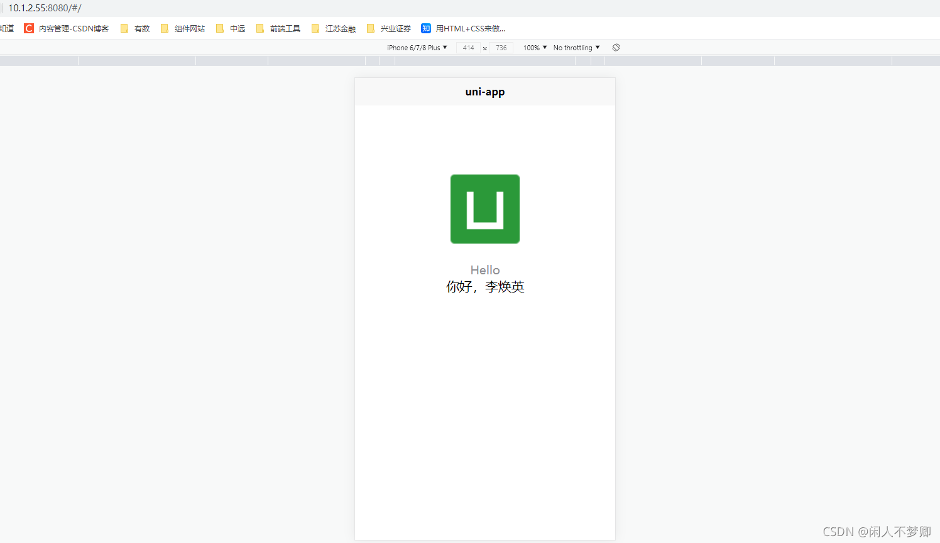Click the blue Zhihu bookmark icon
This screenshot has height=543, width=940.
[x=426, y=28]
